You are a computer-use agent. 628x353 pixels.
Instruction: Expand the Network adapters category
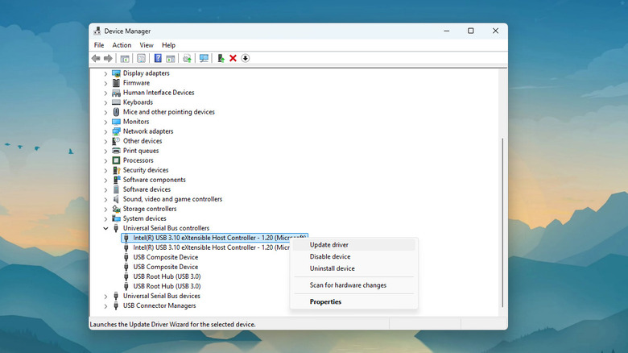point(105,131)
